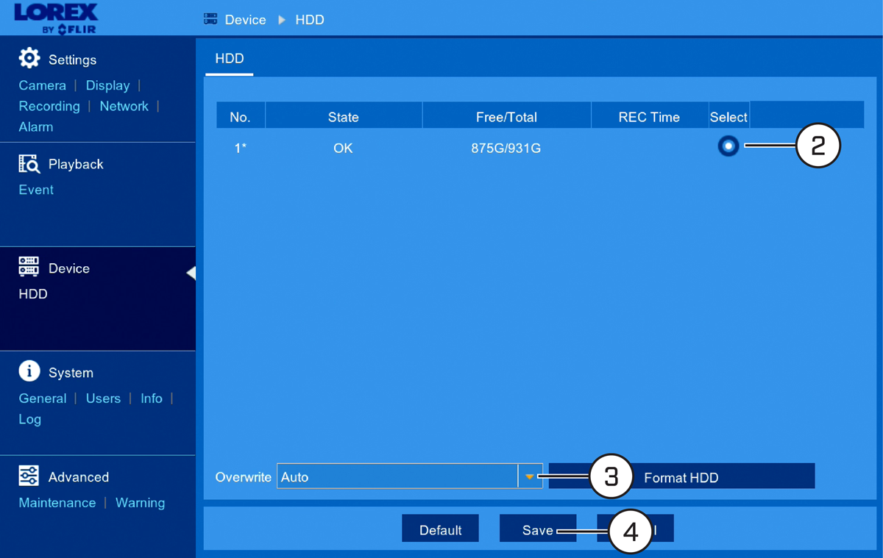Click the Save button
Viewport: 883px width, 558px height.
(538, 529)
